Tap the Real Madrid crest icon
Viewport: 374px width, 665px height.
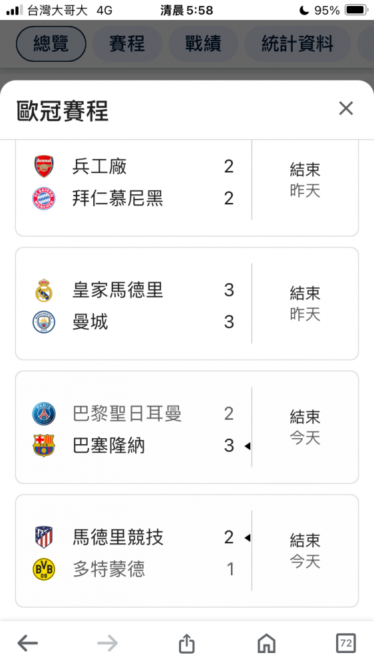click(x=44, y=290)
